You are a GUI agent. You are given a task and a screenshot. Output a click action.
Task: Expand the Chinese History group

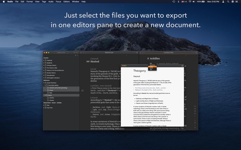coord(44,65)
